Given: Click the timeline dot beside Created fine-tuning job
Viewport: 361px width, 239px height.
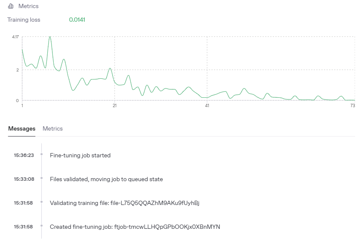Looking at the screenshot, I should coord(41,226).
